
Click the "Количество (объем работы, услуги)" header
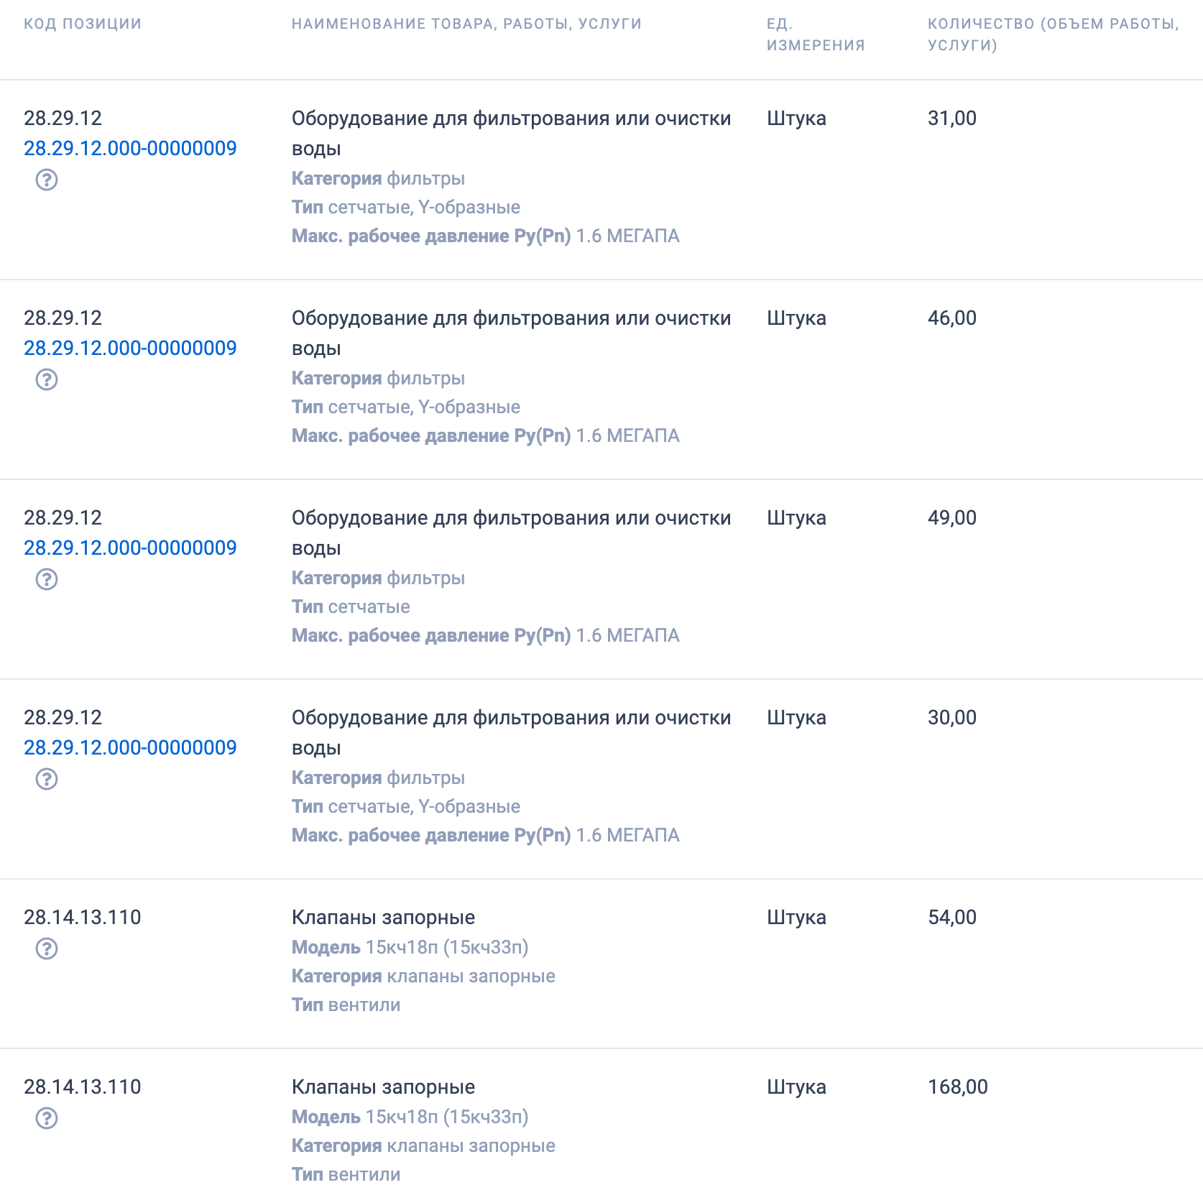pyautogui.click(x=1053, y=34)
